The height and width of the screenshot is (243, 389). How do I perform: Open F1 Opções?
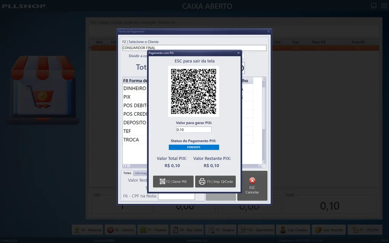click(x=365, y=230)
